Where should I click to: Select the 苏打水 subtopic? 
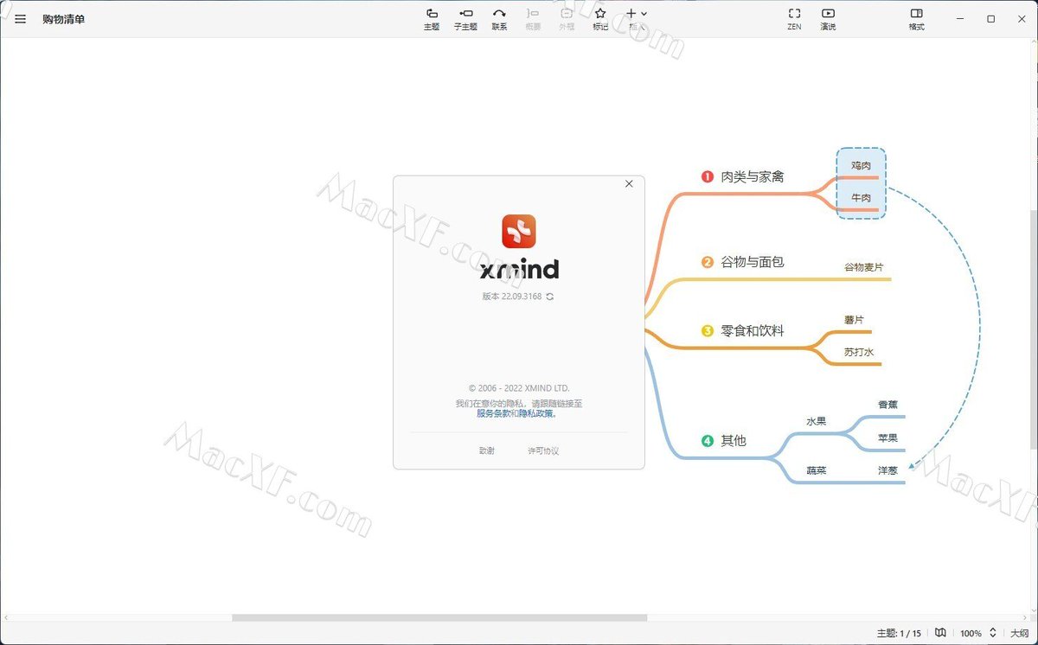coord(859,352)
